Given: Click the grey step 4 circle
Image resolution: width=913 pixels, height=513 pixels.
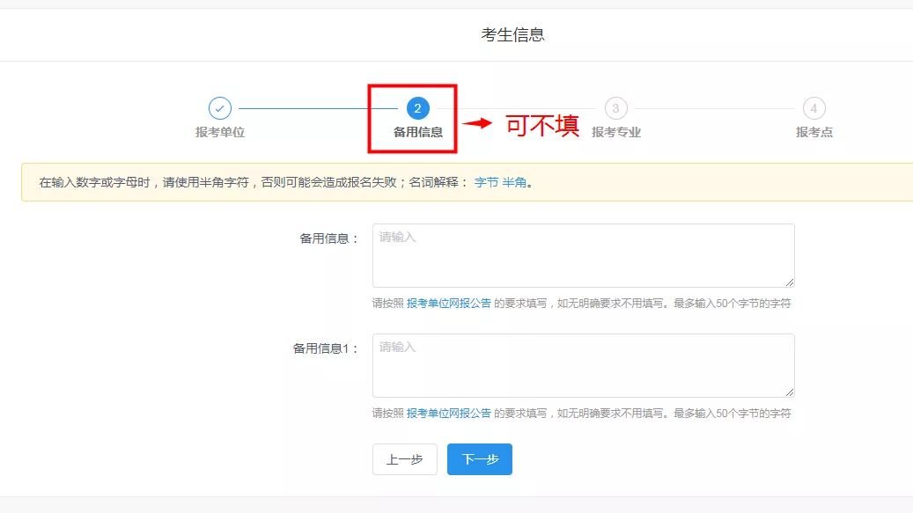Looking at the screenshot, I should (814, 108).
